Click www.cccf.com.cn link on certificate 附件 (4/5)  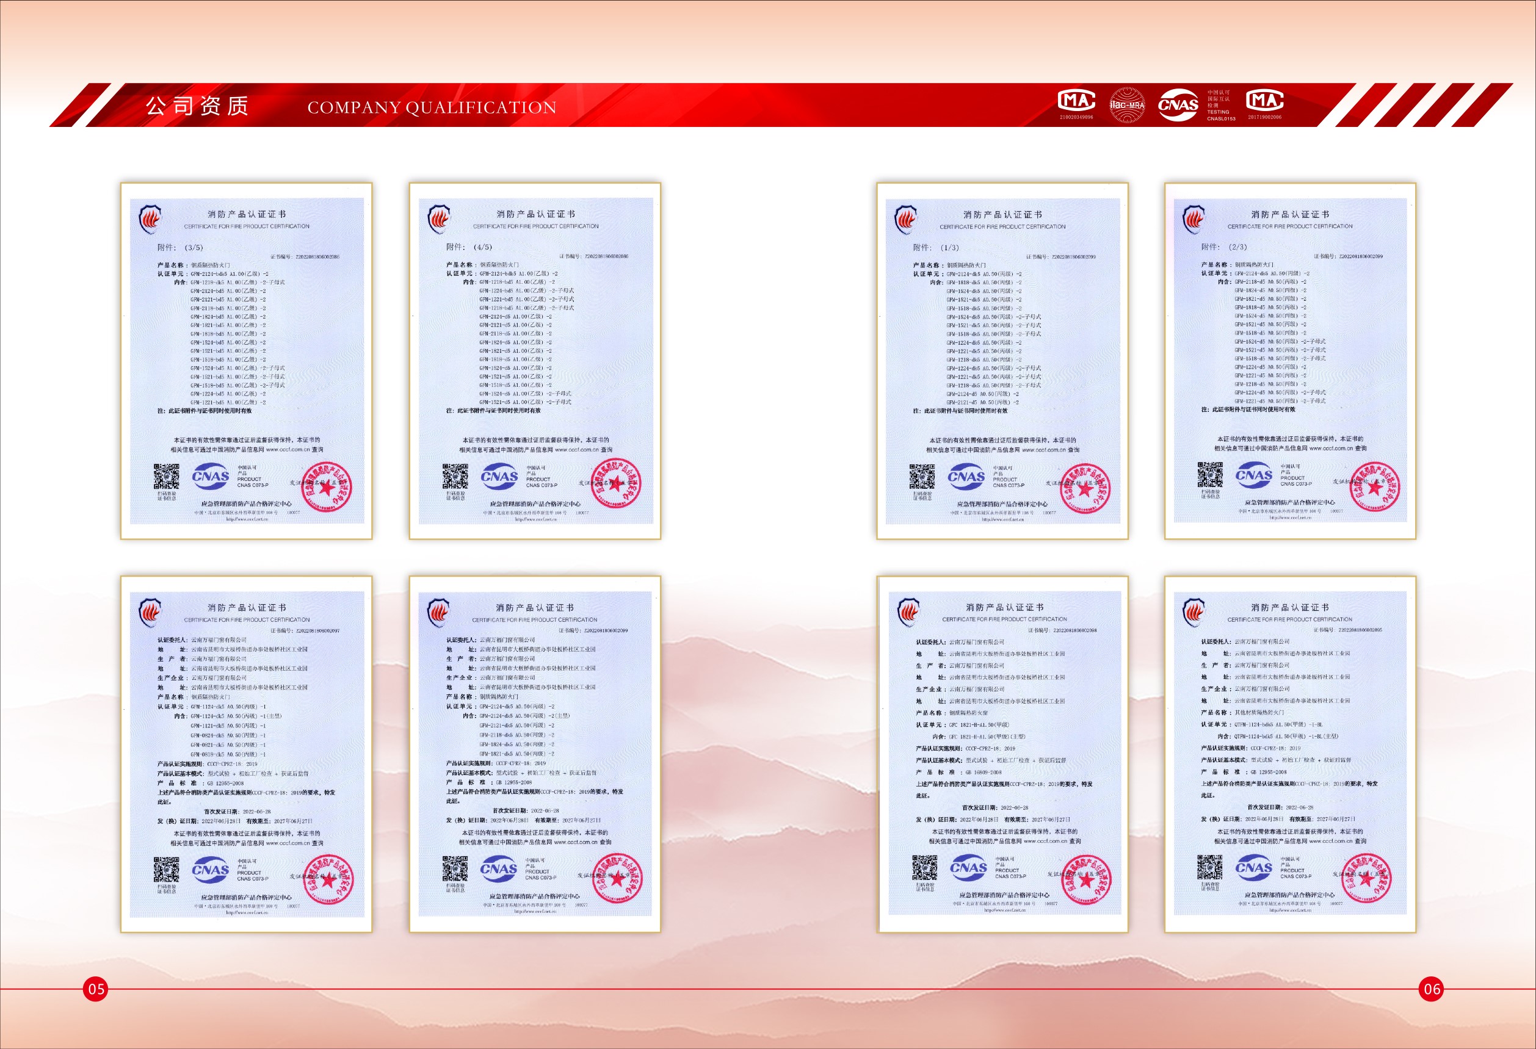tap(576, 450)
